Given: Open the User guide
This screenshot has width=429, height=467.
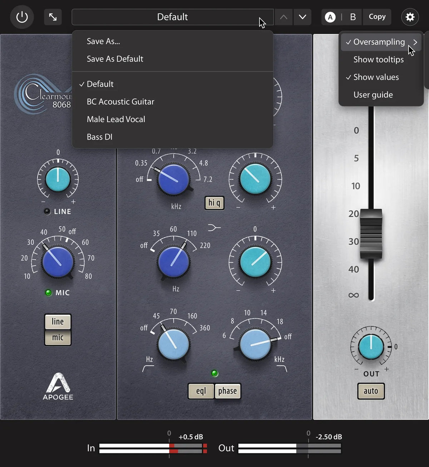Looking at the screenshot, I should (x=372, y=94).
